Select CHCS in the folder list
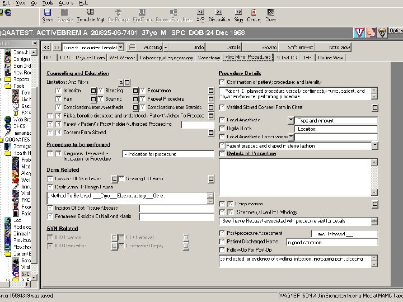403x302 pixels. point(16,126)
